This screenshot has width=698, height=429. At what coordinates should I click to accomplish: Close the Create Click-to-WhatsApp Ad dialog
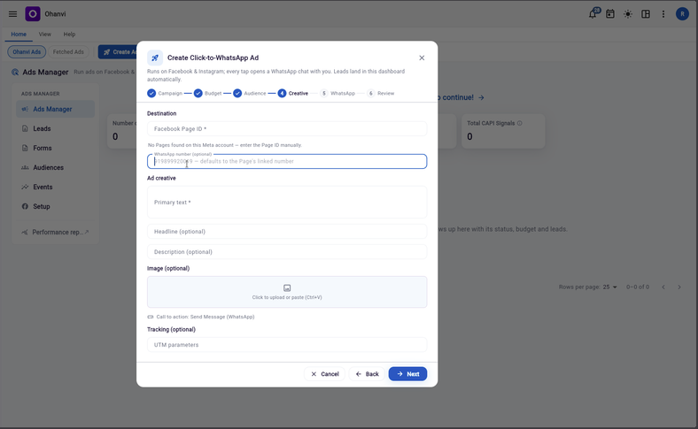coord(422,57)
